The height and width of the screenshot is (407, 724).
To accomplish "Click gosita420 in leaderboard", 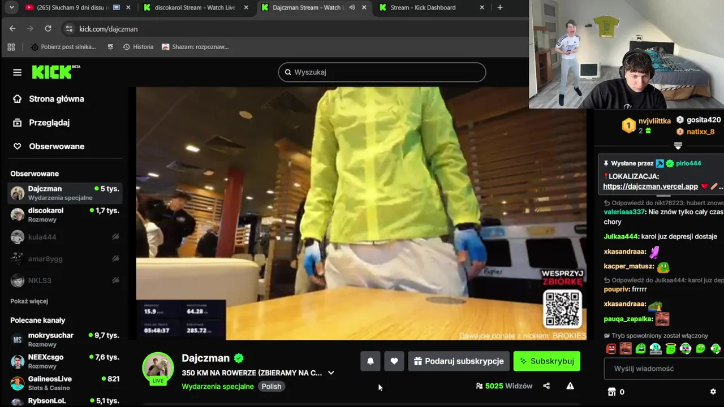I will (703, 120).
